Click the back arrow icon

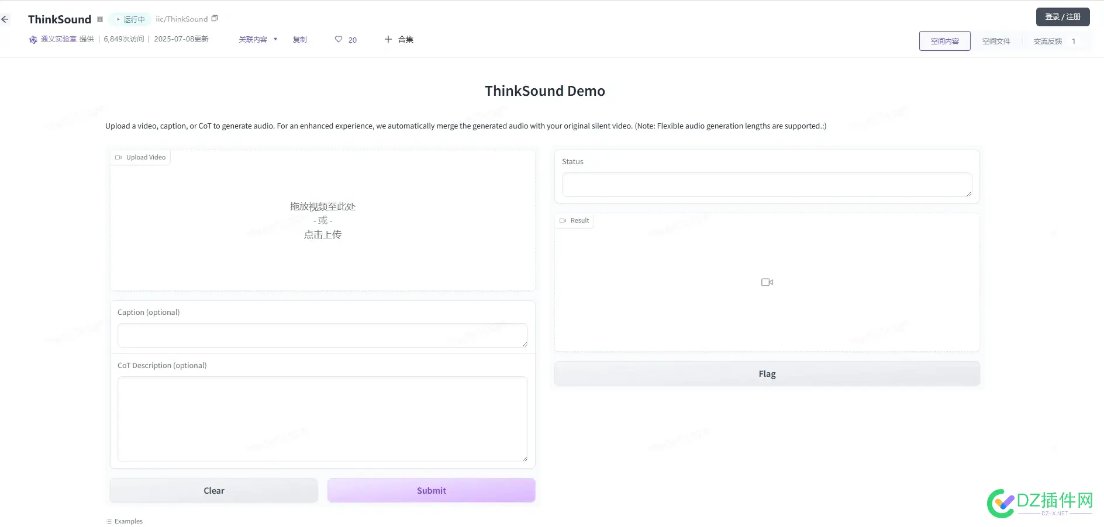[5, 19]
